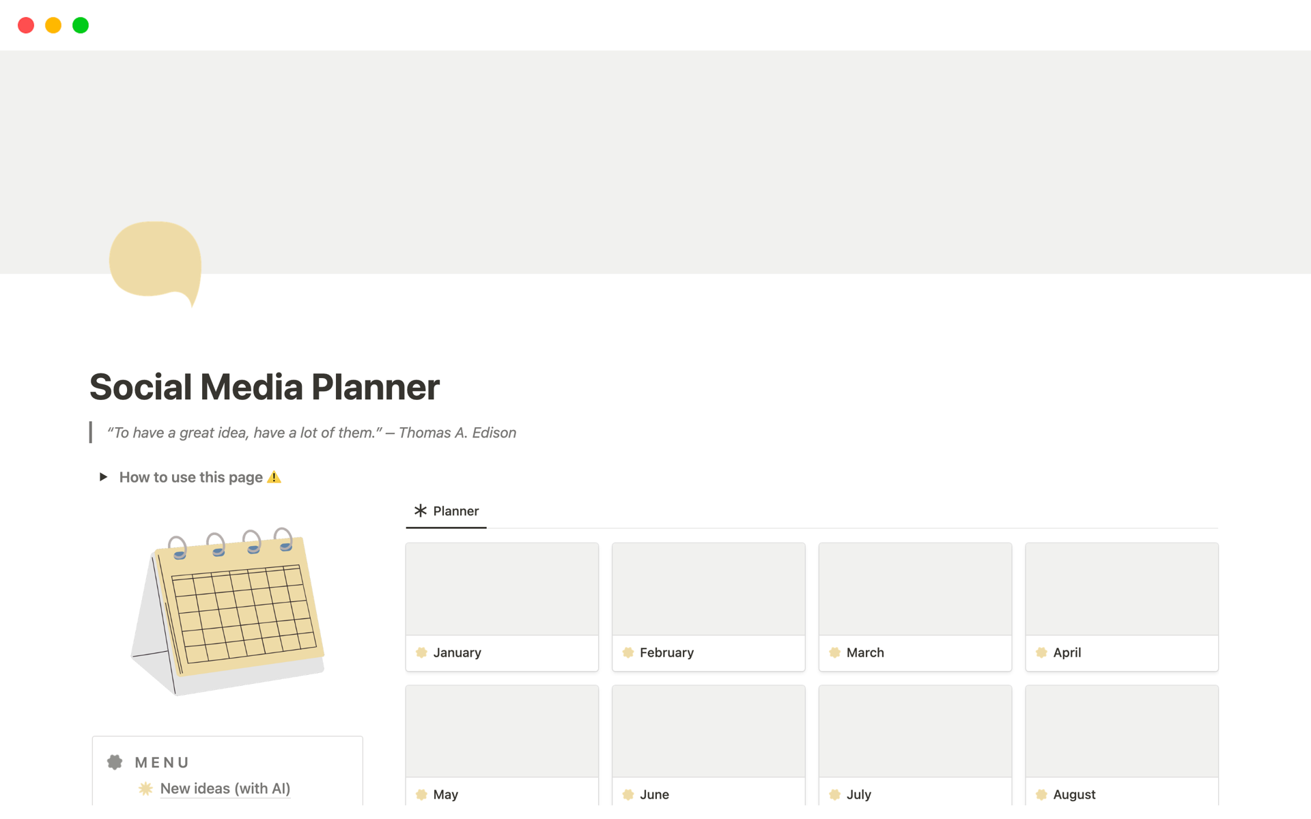Click the green macOS fullscreen button
The width and height of the screenshot is (1311, 819).
[x=81, y=25]
